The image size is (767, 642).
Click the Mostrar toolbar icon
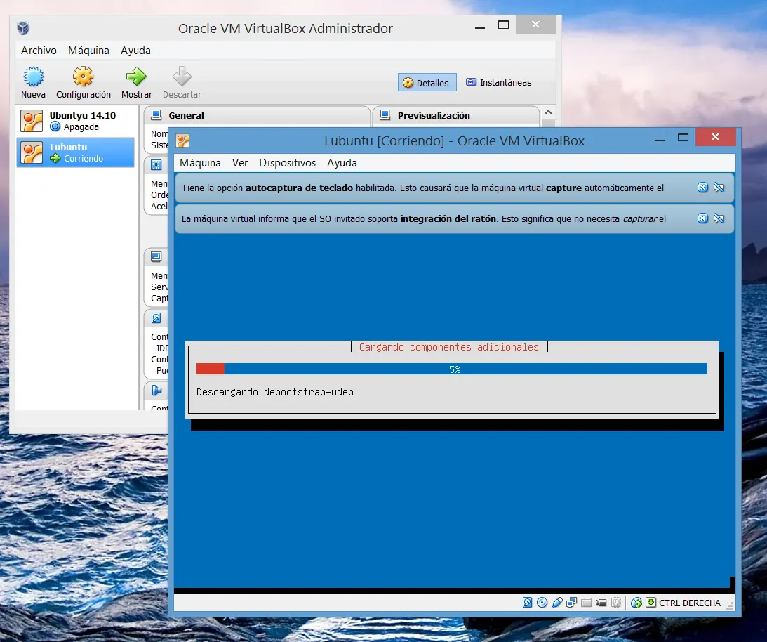(135, 77)
